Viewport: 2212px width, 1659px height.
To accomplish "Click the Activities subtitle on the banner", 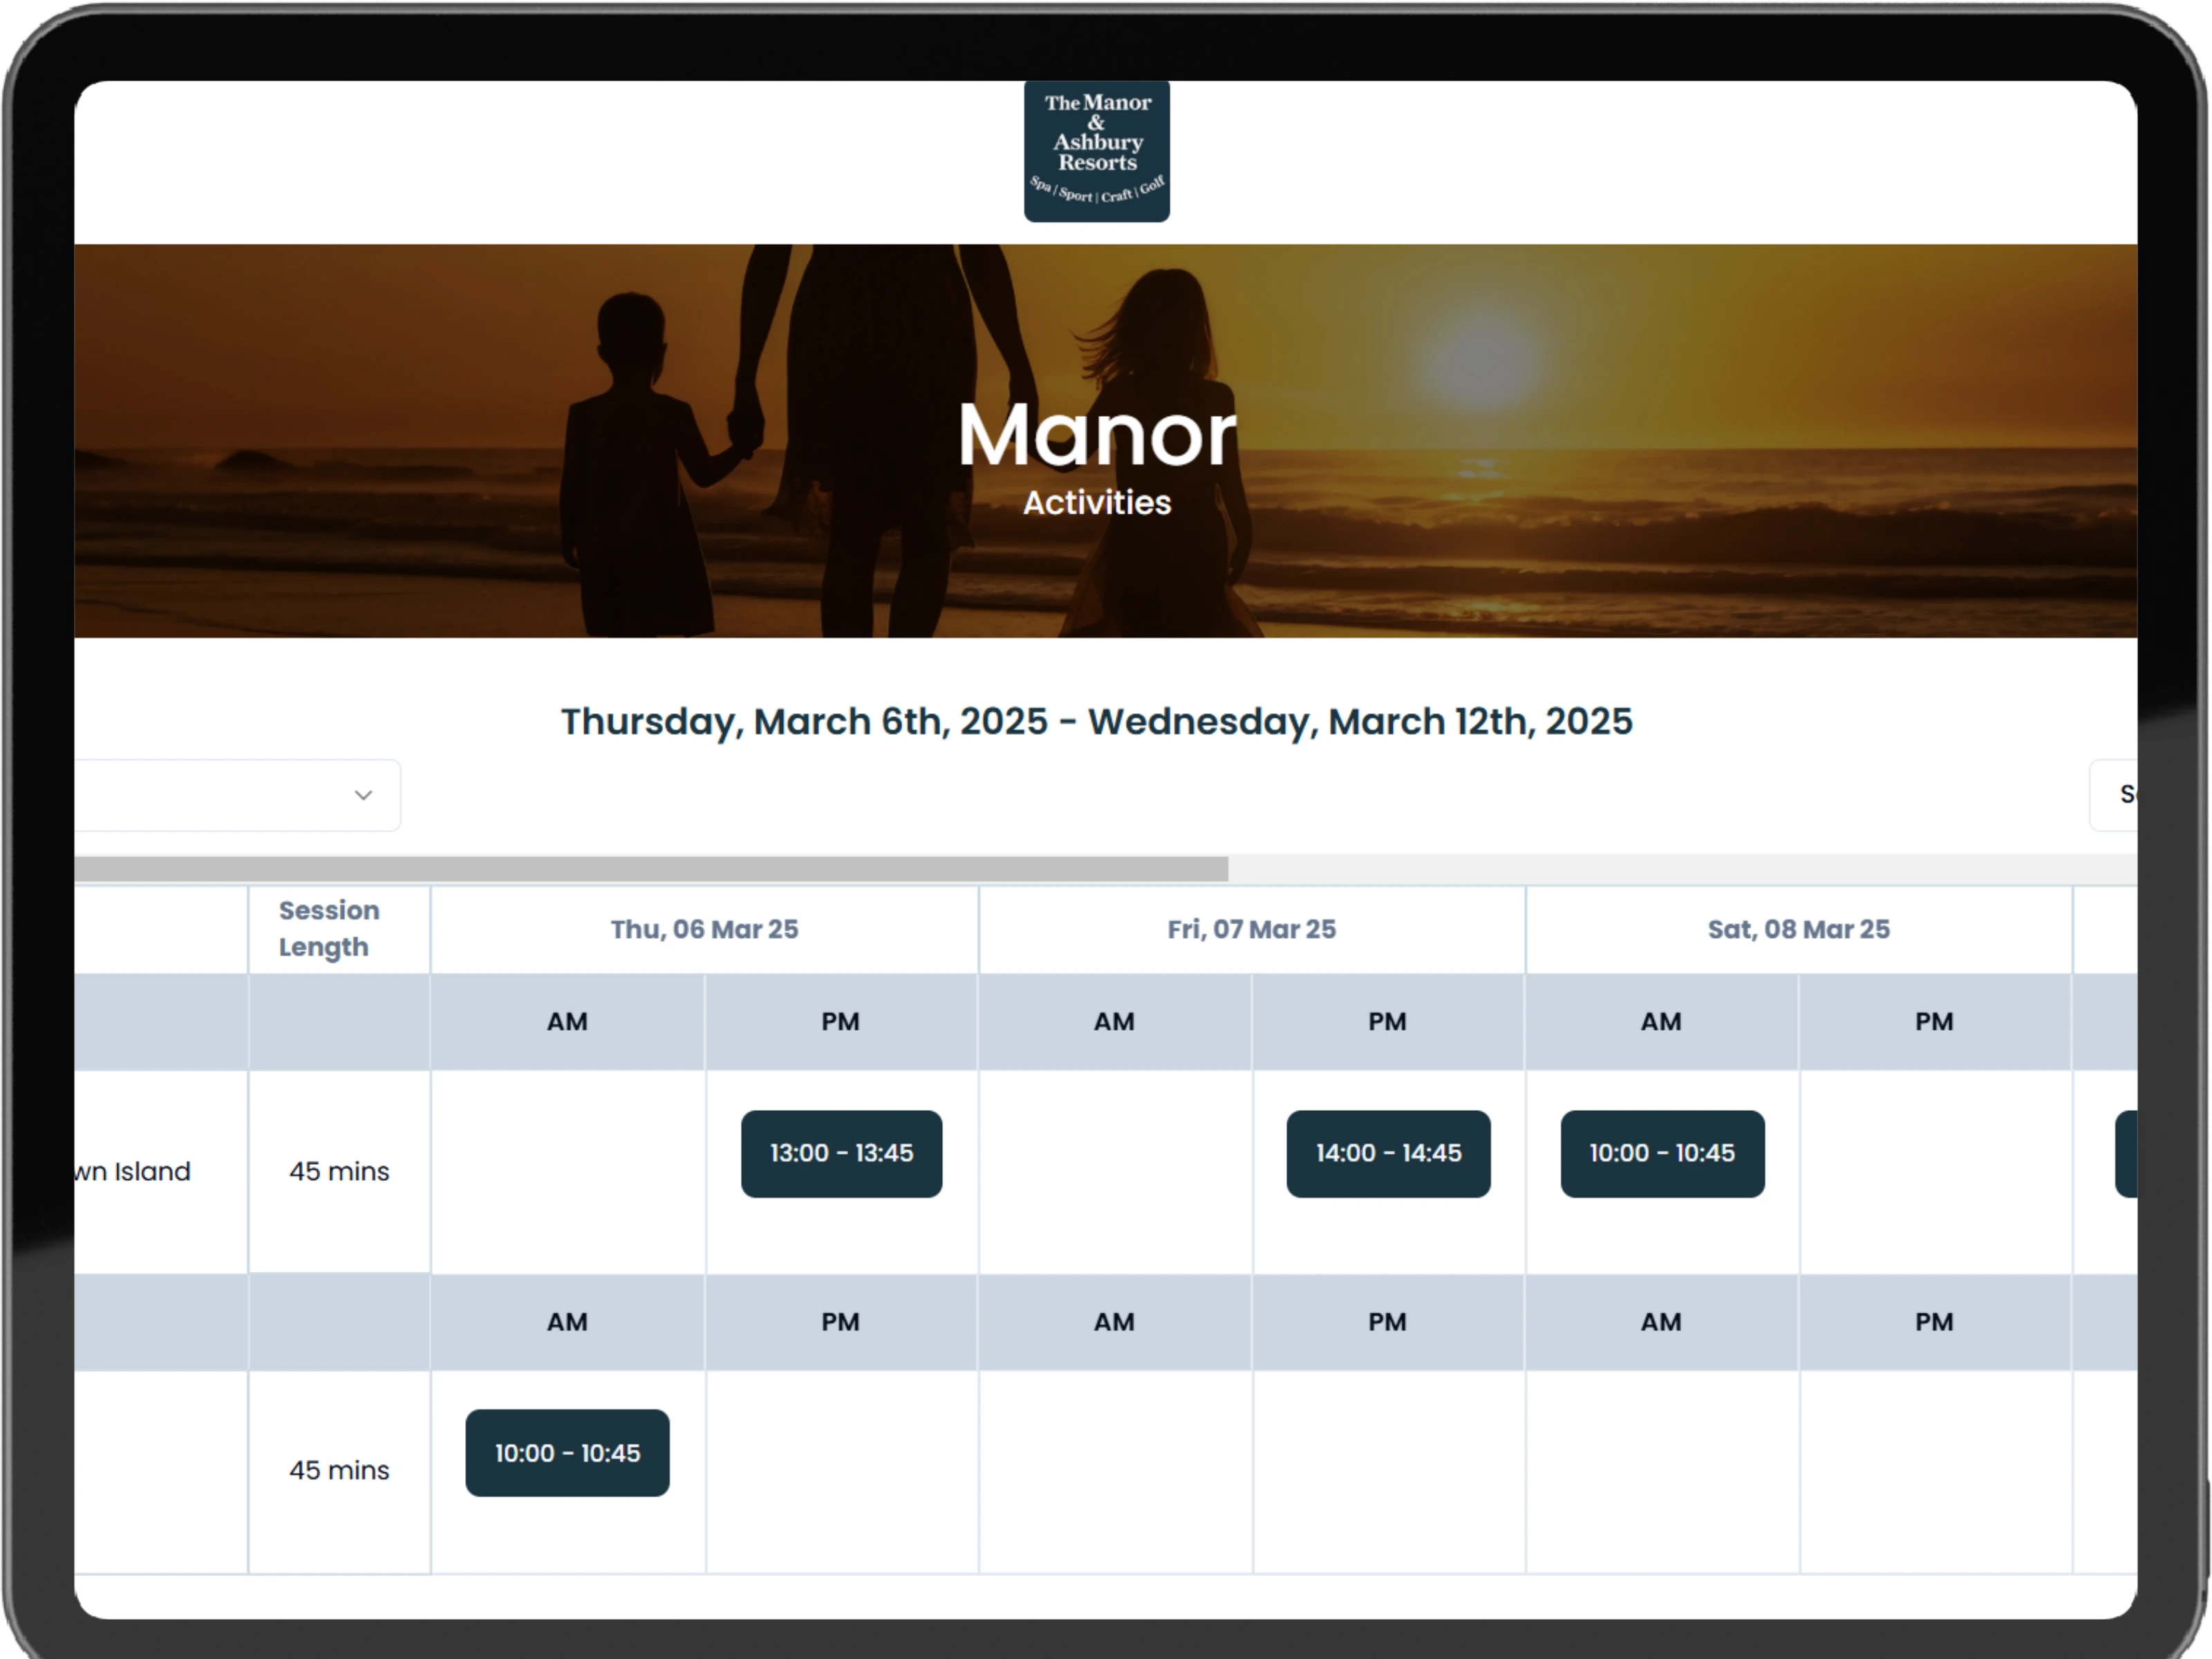I will point(1096,502).
